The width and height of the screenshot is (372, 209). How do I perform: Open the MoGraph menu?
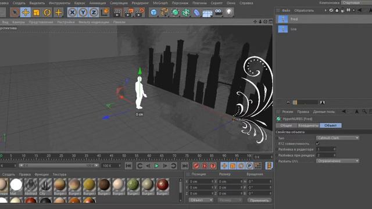pyautogui.click(x=160, y=3)
